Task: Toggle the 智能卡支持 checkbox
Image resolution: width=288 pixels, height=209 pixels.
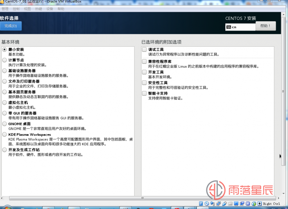Action: click(144, 94)
